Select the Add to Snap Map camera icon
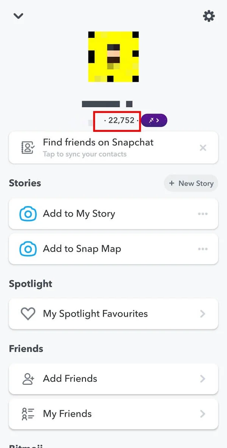The image size is (227, 448). 27,249
